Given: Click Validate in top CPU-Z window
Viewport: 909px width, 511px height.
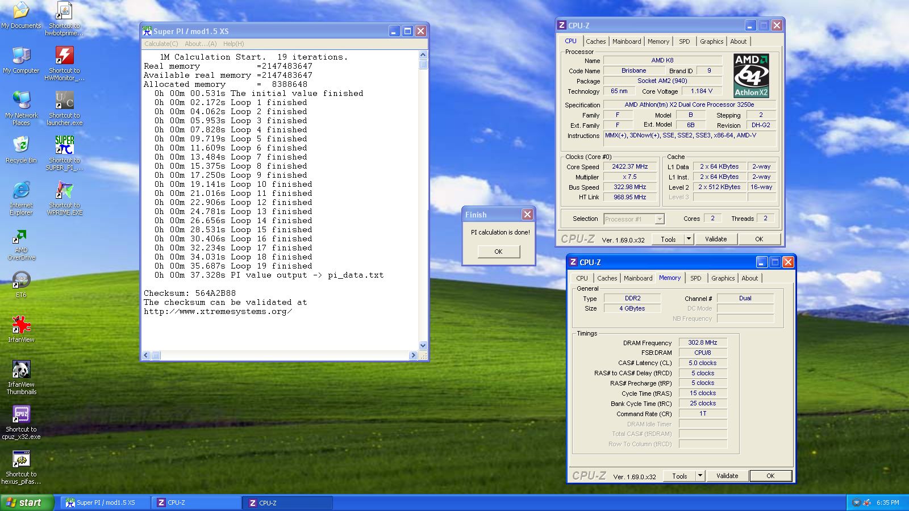Looking at the screenshot, I should click(716, 239).
